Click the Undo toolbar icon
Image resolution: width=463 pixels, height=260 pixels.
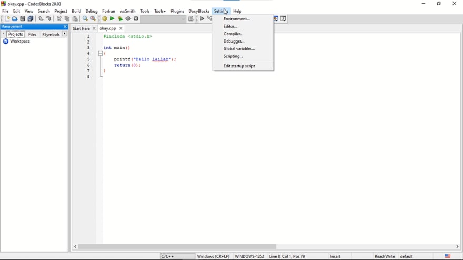pos(41,19)
